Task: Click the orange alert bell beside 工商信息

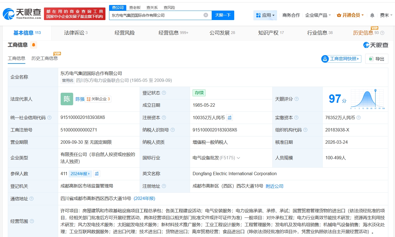Action: tap(33, 45)
